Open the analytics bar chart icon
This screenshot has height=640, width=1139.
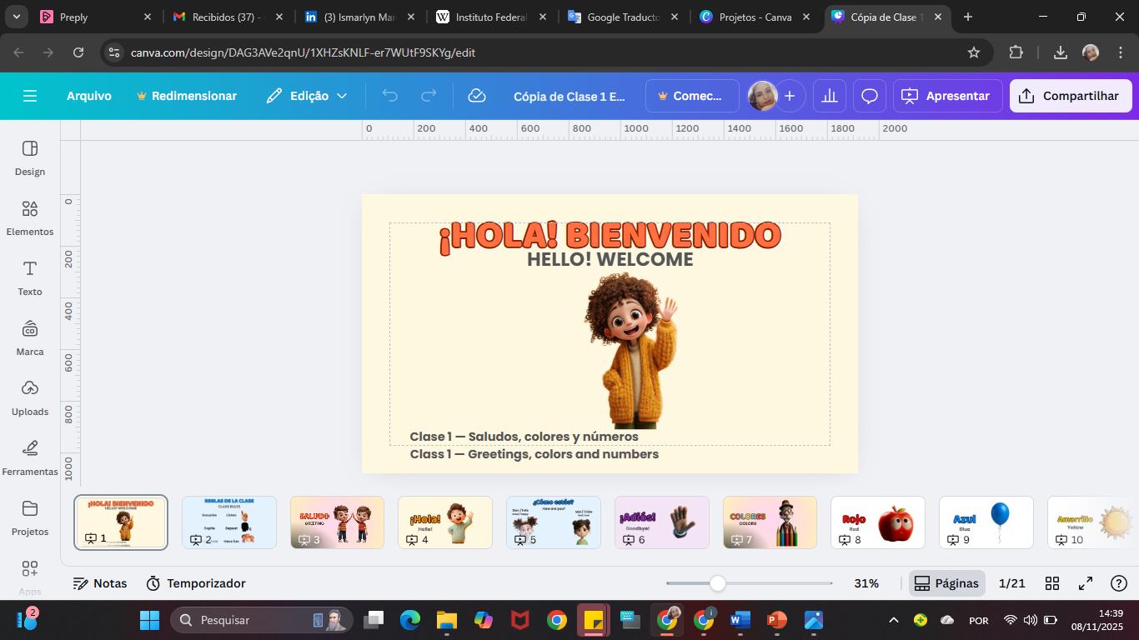[829, 96]
